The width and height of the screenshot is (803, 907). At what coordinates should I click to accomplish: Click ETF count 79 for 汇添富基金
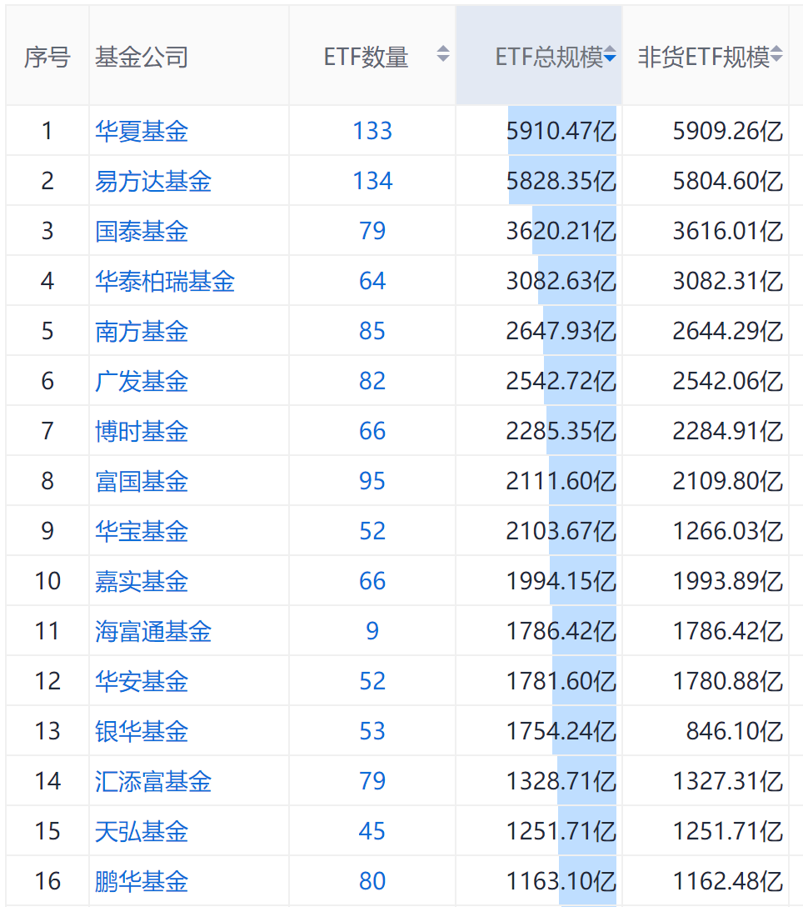(372, 781)
